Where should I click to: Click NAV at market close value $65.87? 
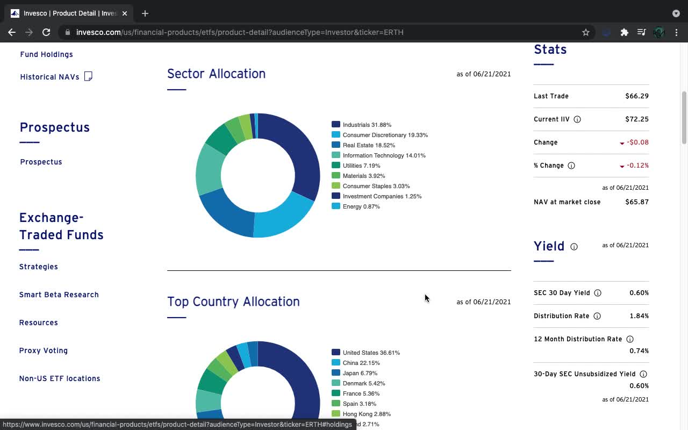click(637, 202)
